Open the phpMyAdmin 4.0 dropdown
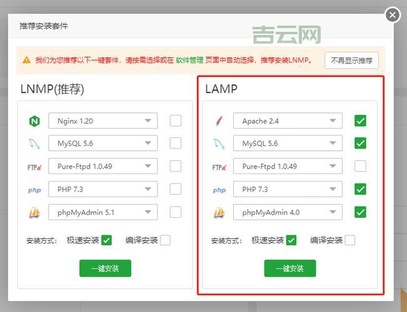The height and width of the screenshot is (312, 407). (x=288, y=212)
